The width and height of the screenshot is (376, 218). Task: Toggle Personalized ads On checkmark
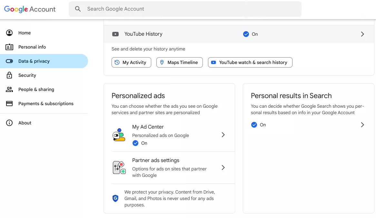pyautogui.click(x=135, y=143)
